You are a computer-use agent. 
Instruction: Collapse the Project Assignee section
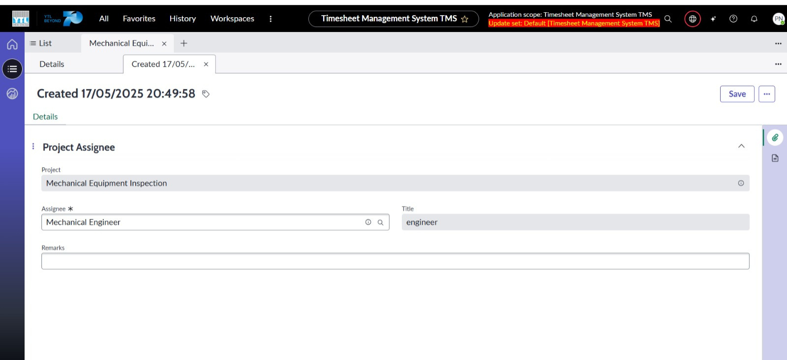[x=741, y=146]
